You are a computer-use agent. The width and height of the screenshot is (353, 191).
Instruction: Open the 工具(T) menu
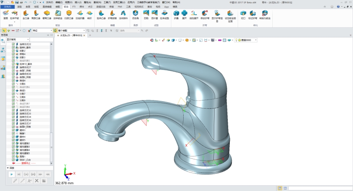(x=107, y=2)
